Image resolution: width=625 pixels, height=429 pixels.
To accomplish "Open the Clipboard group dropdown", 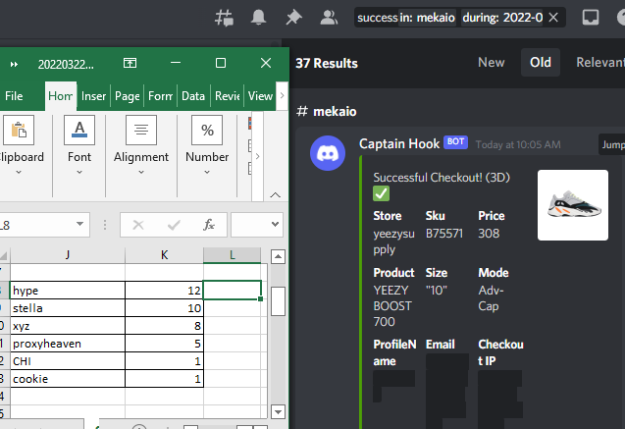I will tap(19, 172).
